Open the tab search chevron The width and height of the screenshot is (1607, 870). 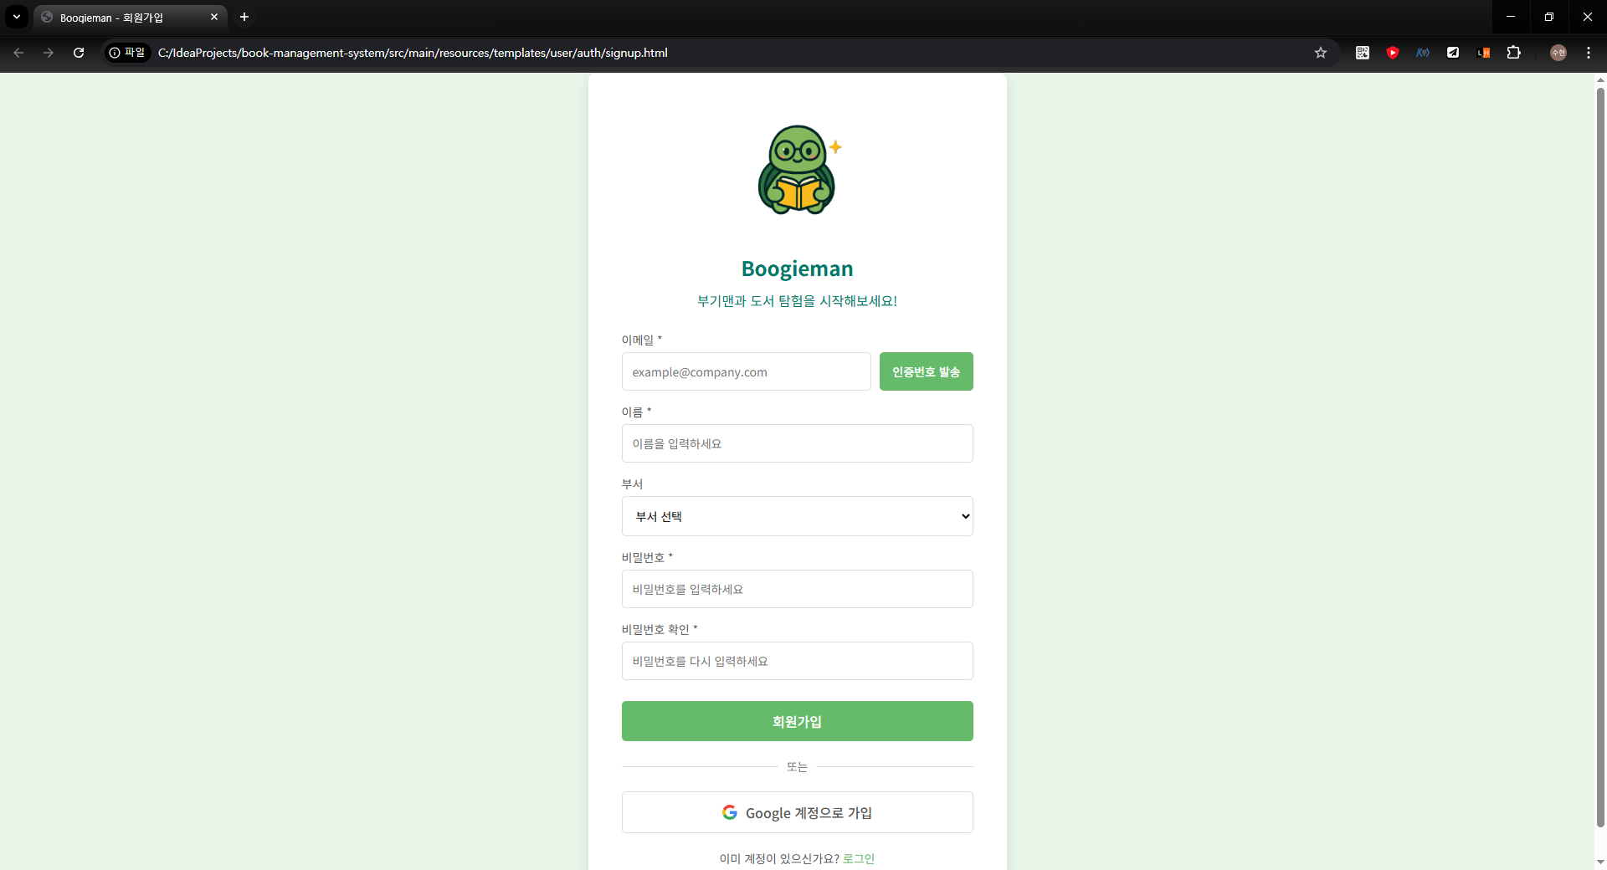coord(16,17)
